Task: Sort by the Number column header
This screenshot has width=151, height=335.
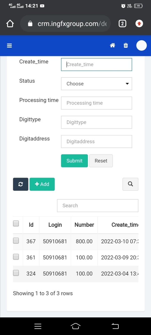Action: point(84,225)
